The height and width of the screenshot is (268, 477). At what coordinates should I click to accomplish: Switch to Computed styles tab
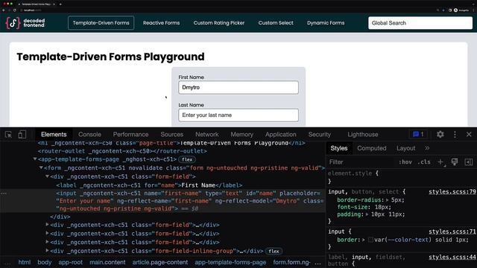pos(372,148)
